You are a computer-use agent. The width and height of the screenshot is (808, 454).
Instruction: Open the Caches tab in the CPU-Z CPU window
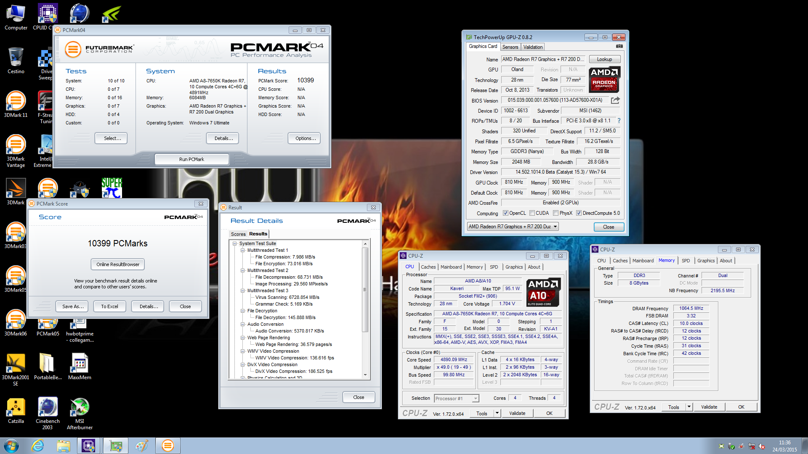[428, 267]
